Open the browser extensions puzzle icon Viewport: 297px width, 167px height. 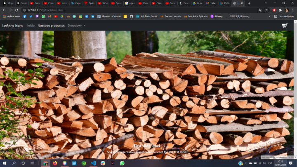280,10
